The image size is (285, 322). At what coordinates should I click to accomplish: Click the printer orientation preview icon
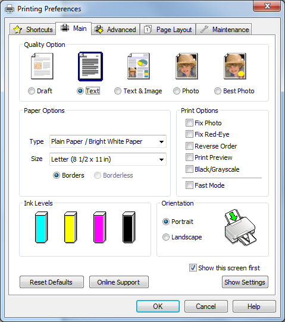(x=240, y=228)
